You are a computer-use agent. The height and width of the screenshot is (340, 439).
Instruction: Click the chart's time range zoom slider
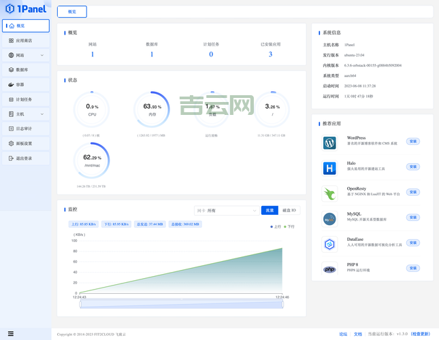pos(181,305)
